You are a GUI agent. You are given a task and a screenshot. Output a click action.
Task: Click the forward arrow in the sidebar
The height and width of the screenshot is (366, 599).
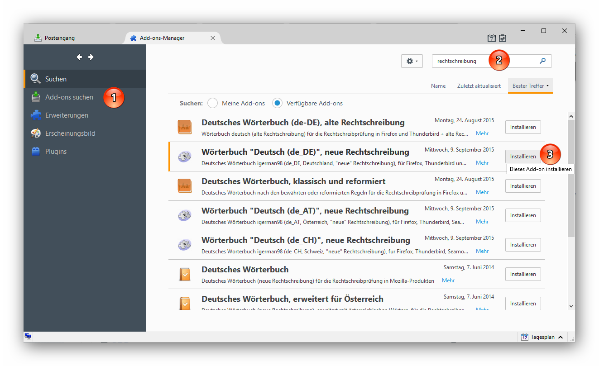click(91, 57)
